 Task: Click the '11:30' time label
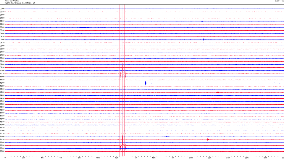coord(2,80)
